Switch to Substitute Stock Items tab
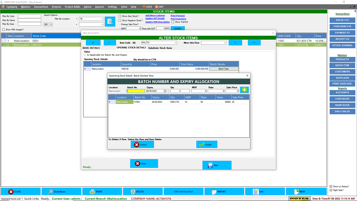Screen dimensions: 357x201 coord(160,48)
